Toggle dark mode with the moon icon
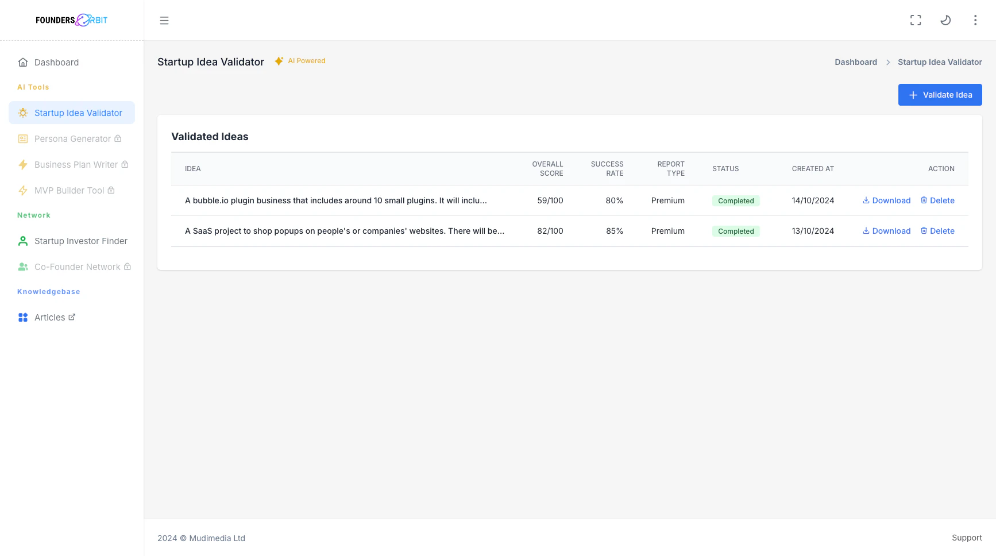The image size is (996, 556). coord(945,20)
